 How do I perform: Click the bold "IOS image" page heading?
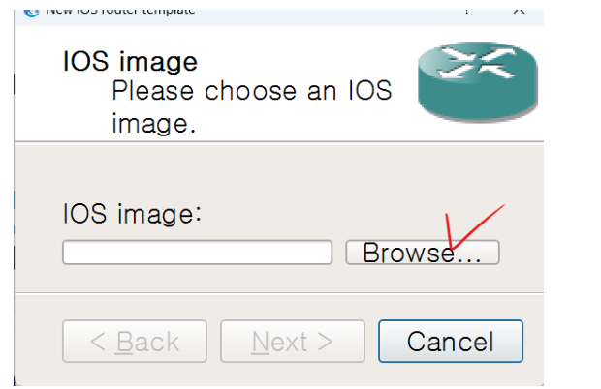[130, 61]
